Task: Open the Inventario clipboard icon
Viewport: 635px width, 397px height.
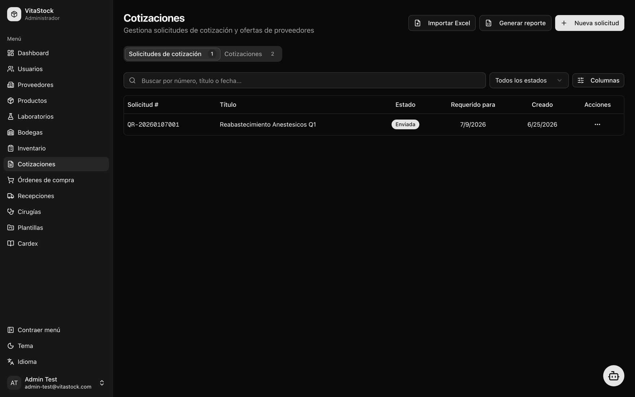Action: tap(10, 148)
